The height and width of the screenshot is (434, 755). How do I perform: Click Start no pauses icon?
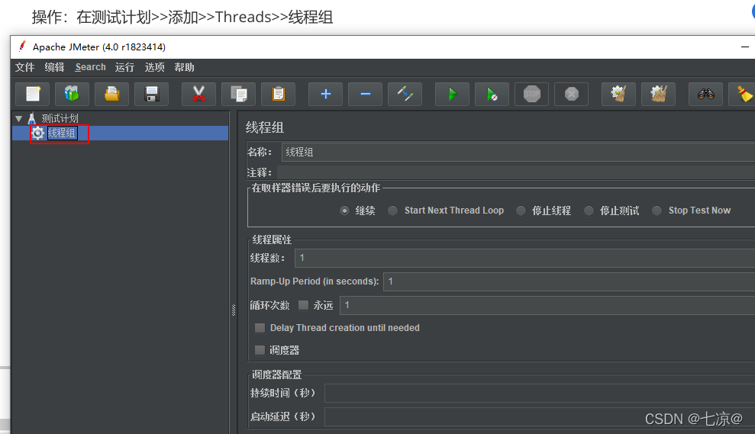point(492,94)
